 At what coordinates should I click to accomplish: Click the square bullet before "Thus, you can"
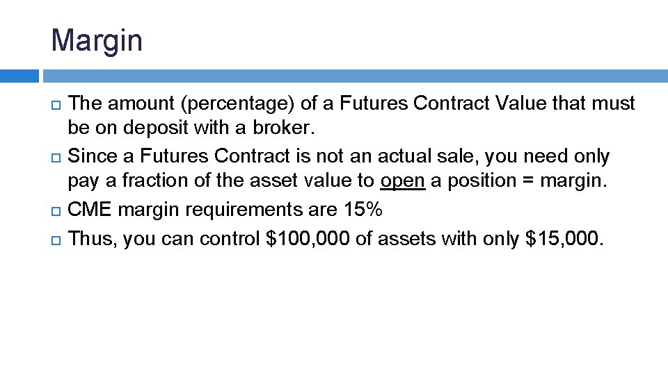(x=56, y=240)
